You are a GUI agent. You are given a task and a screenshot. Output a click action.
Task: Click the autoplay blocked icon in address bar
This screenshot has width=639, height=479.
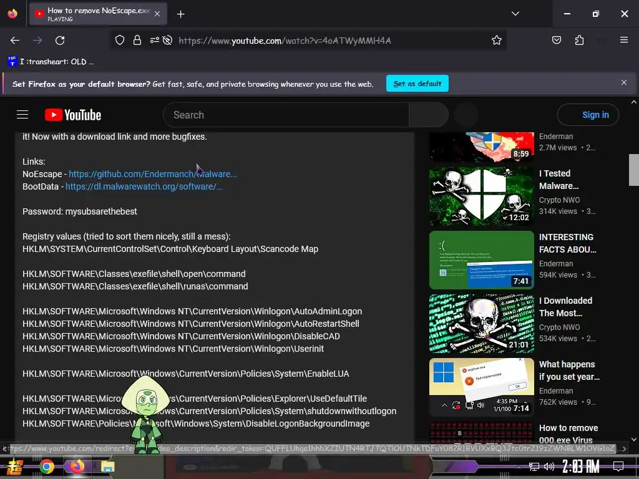(167, 41)
